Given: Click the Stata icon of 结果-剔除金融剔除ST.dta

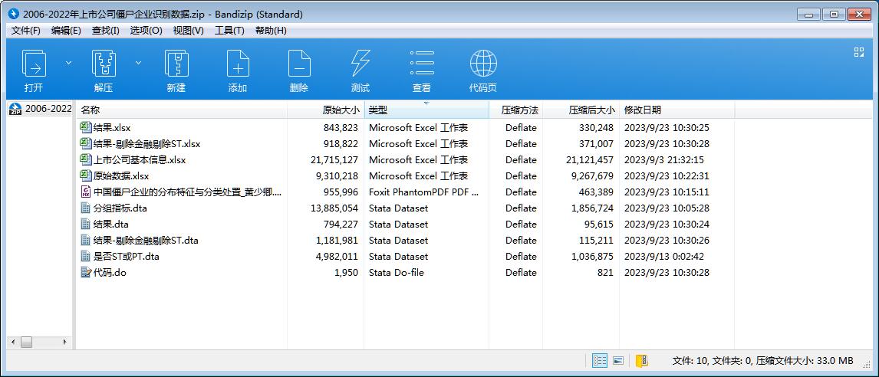Looking at the screenshot, I should 86,241.
